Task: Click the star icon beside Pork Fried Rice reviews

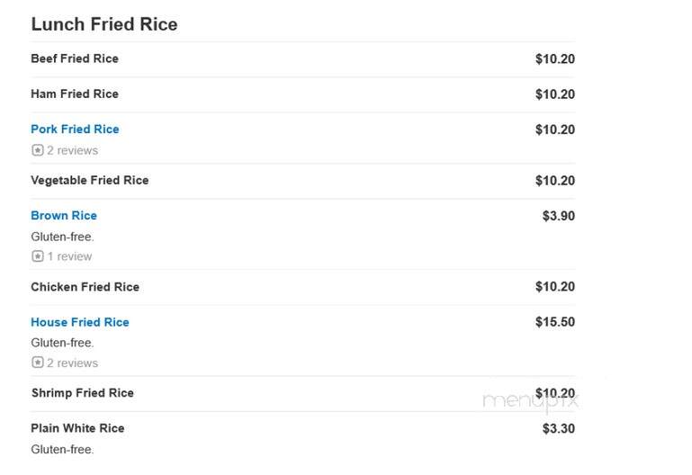Action: click(x=38, y=150)
